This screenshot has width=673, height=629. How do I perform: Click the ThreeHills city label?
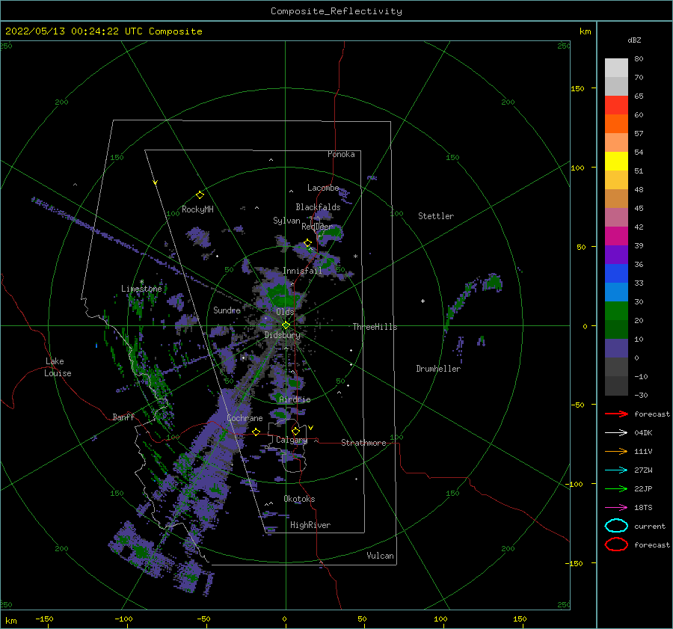point(375,327)
